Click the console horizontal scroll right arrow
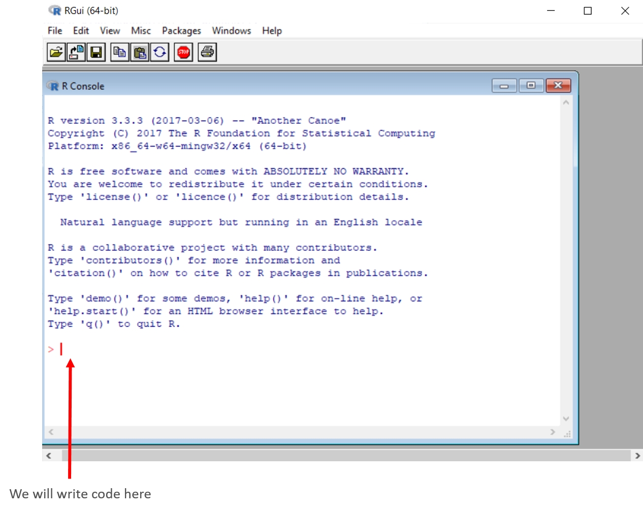The height and width of the screenshot is (511, 643). coord(553,432)
